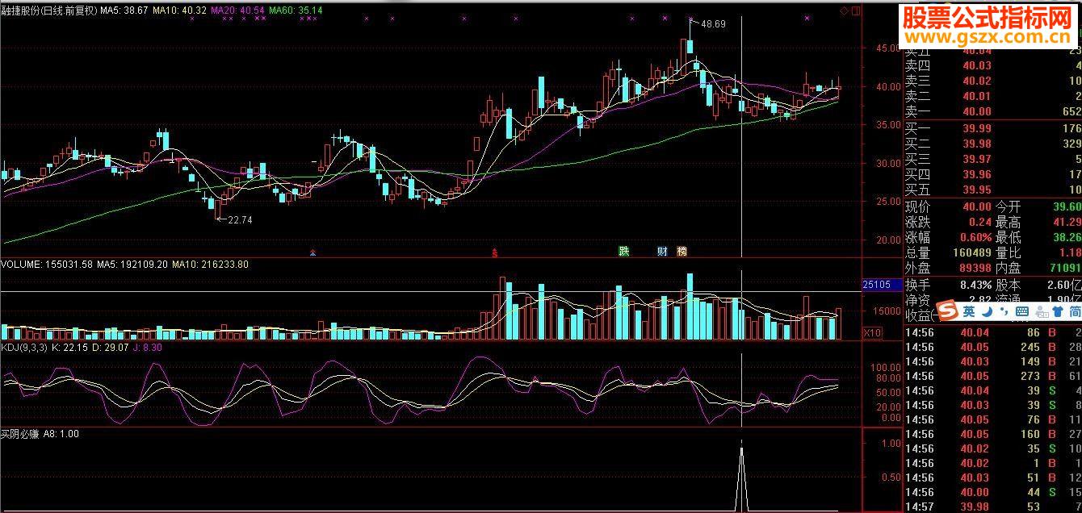Click the X10 volume scale box
Viewport: 1082px width, 513px height.
coord(872,333)
